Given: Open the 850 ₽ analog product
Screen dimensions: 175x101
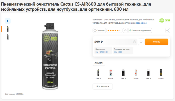Looking at the screenshot, I should tap(111, 74).
